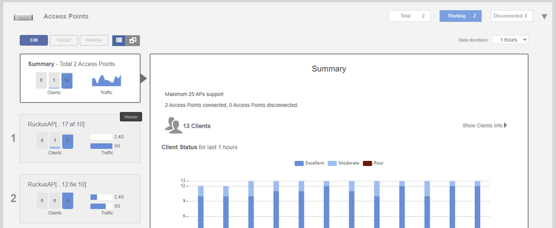Click the clients people icon
Viewport: 556px width, 228px height.
[x=174, y=125]
